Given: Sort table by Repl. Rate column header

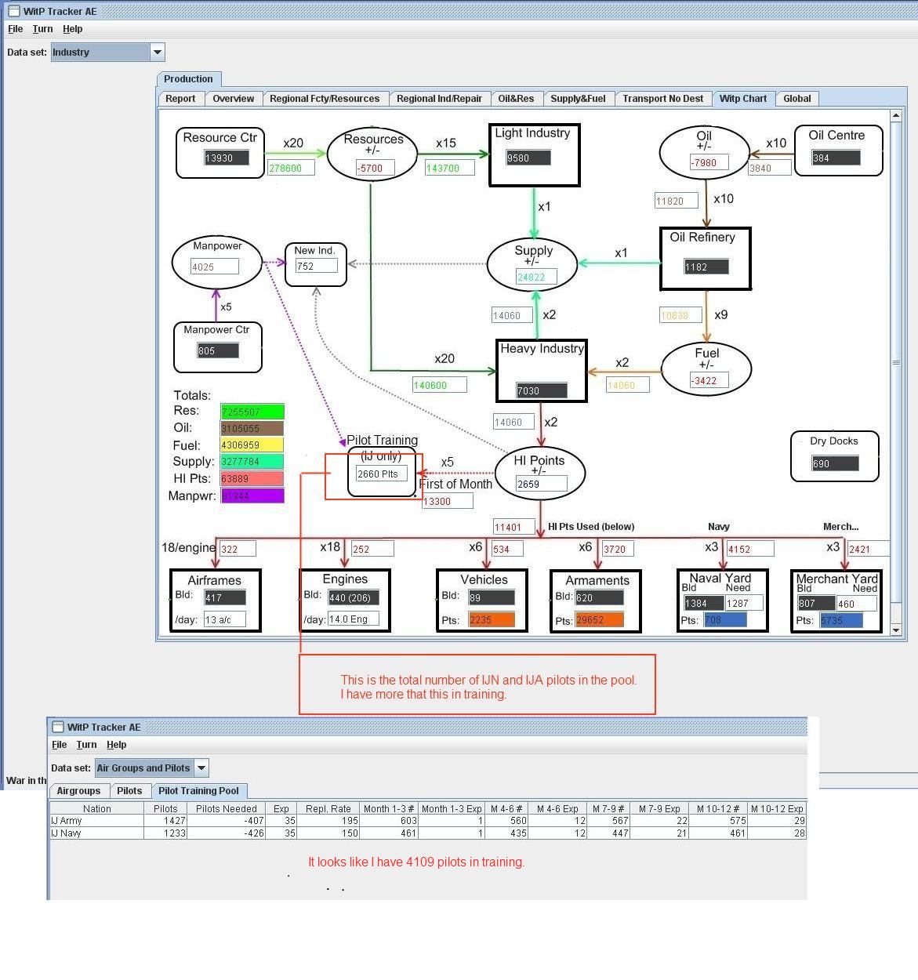Looking at the screenshot, I should click(x=328, y=808).
